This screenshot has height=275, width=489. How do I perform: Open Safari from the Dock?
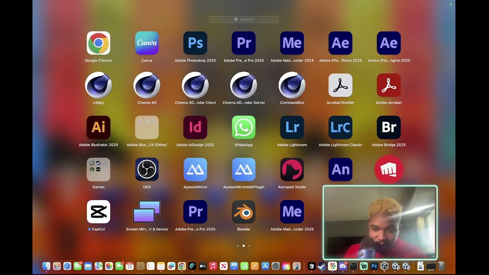pos(67,266)
